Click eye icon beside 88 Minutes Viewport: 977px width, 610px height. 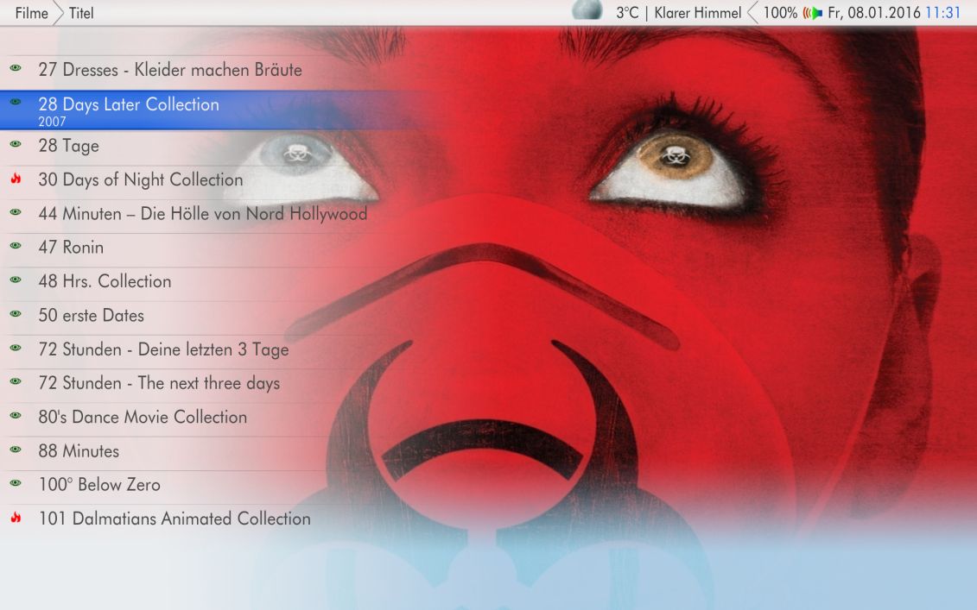[x=16, y=449]
